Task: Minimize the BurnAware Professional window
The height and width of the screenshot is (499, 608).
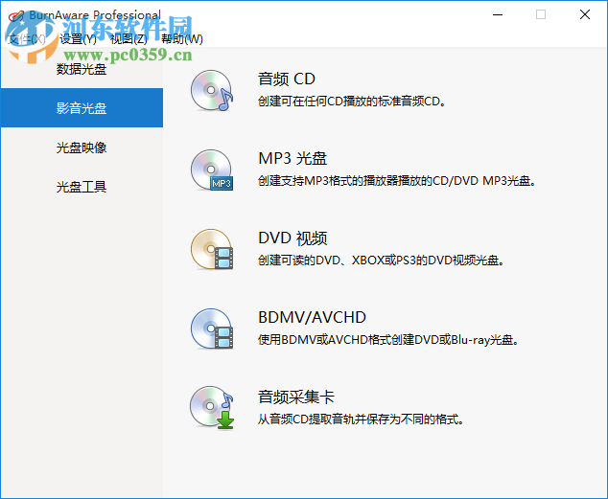Action: point(498,14)
